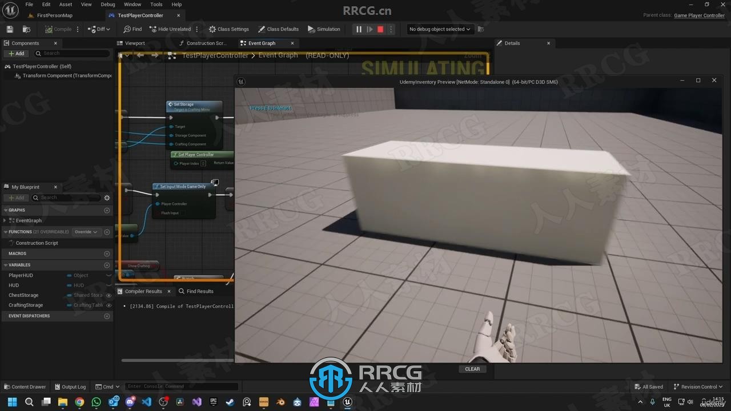Close the Event Graph tab

[x=292, y=43]
